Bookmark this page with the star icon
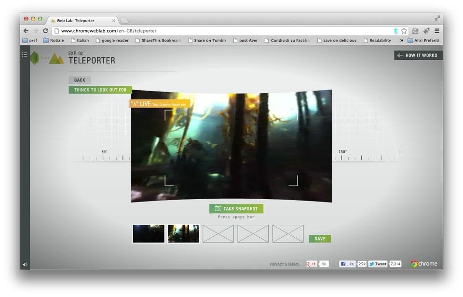 (x=404, y=31)
